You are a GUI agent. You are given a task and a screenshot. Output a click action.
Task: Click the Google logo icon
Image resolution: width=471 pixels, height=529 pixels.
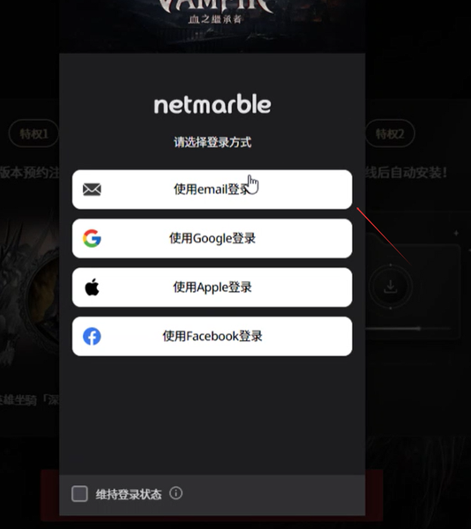point(92,239)
